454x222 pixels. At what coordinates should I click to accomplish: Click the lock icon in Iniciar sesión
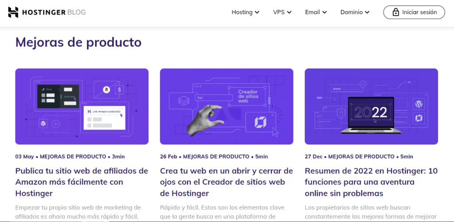[396, 12]
